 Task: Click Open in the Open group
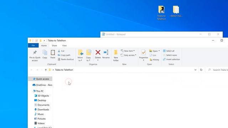coord(154,51)
